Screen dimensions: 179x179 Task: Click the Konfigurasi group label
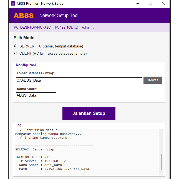coord(26,65)
